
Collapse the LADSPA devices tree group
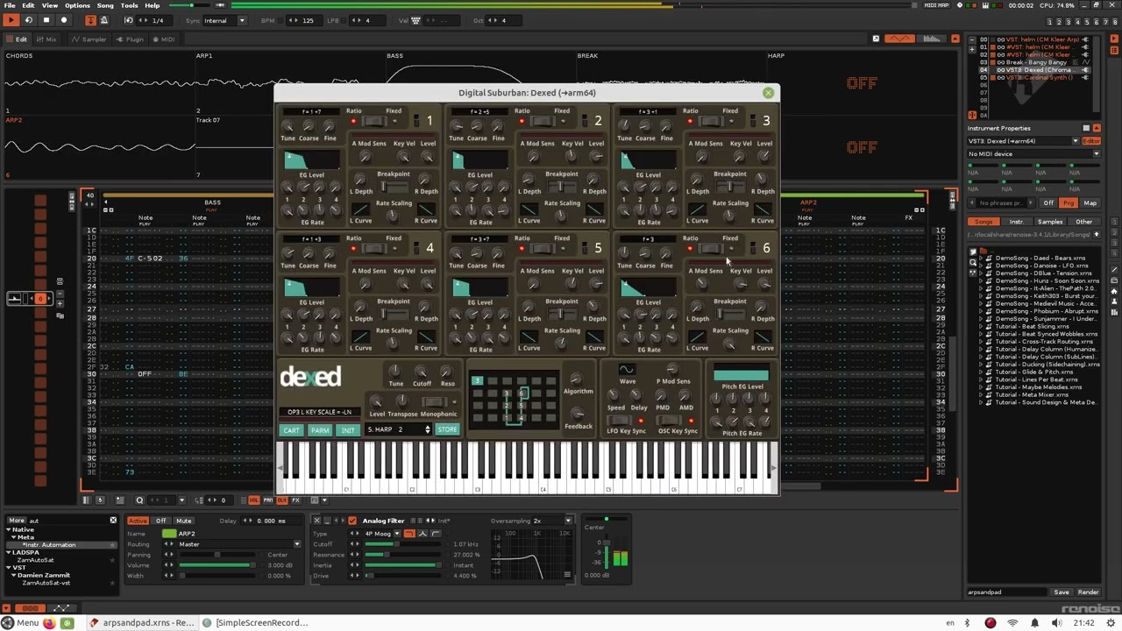click(x=10, y=553)
